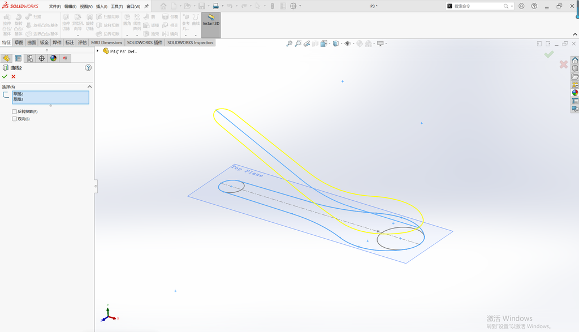Switch to the 焊件 tab
Image resolution: width=579 pixels, height=332 pixels.
(x=57, y=42)
